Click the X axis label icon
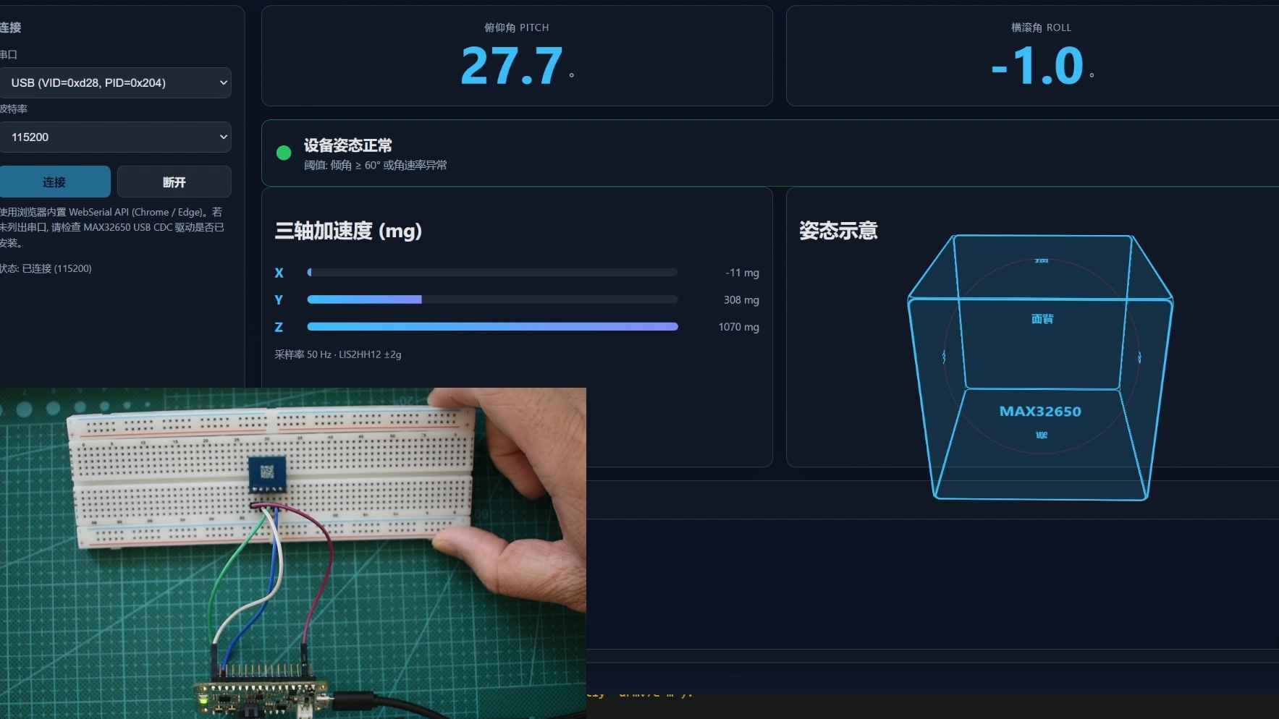 click(x=279, y=273)
